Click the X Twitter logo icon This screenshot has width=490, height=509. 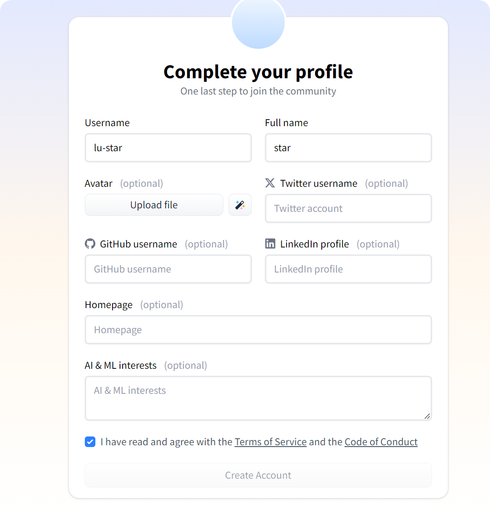point(270,183)
